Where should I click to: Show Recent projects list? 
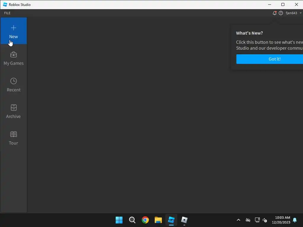14,85
